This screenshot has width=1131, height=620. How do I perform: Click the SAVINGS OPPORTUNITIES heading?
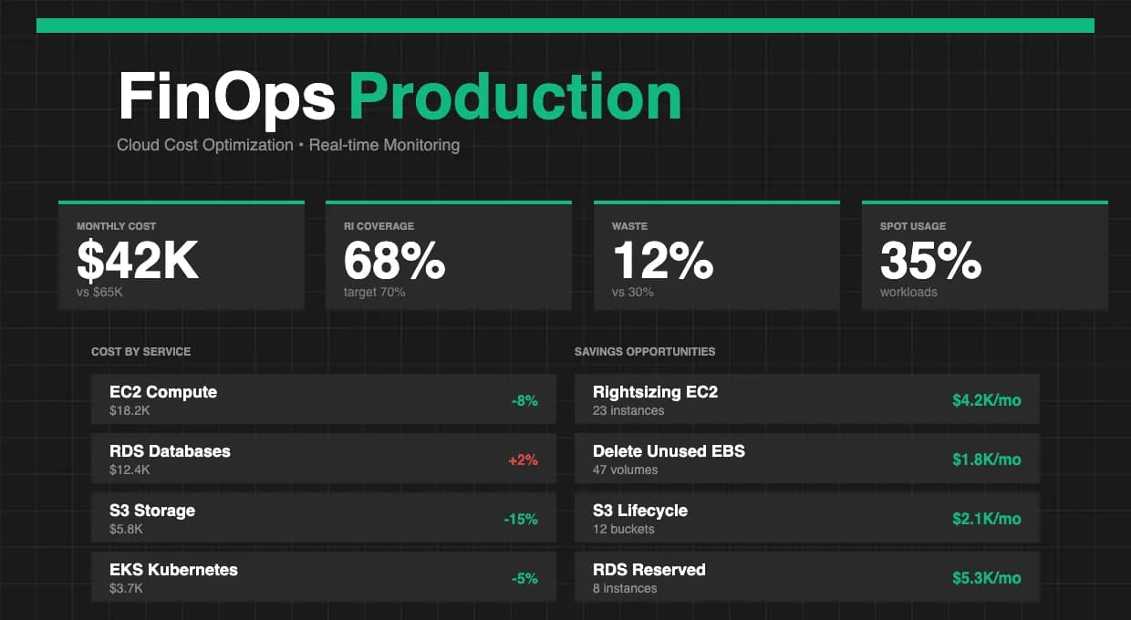tap(645, 351)
